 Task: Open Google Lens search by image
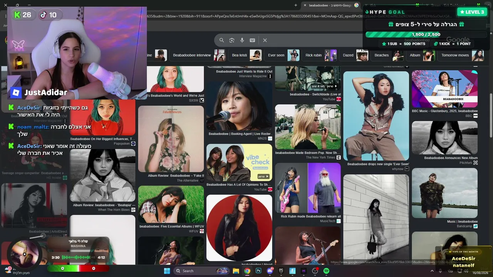point(232,40)
